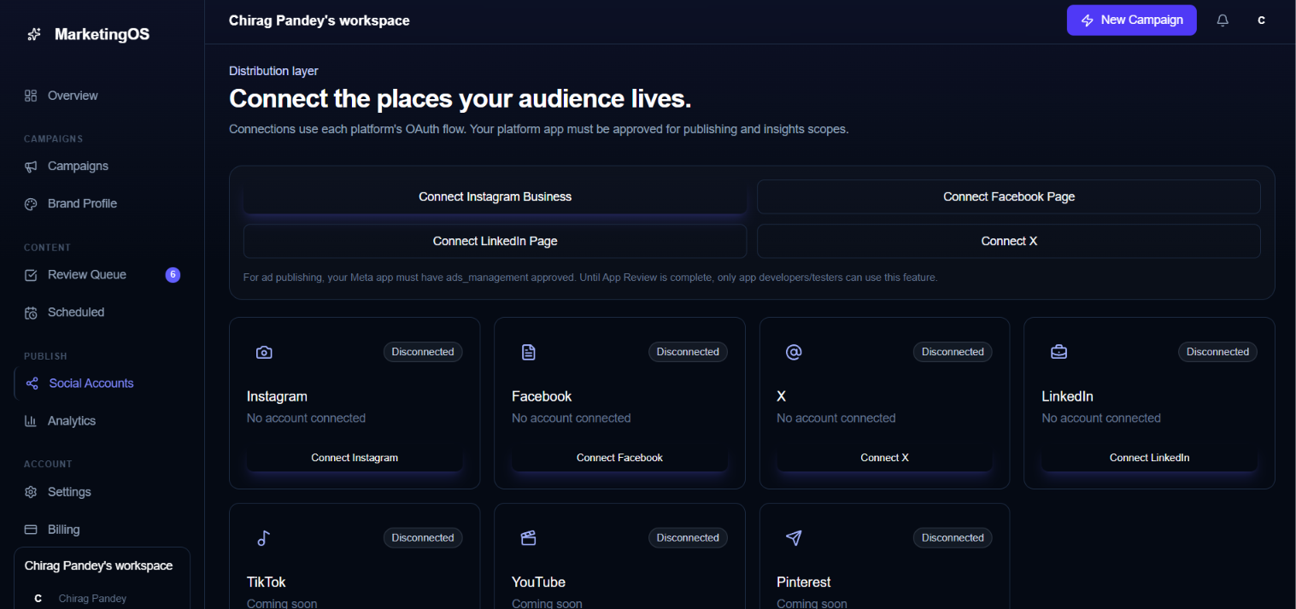1296x609 pixels.
Task: Click Disconnected badge on LinkedIn card
Action: click(x=1217, y=352)
